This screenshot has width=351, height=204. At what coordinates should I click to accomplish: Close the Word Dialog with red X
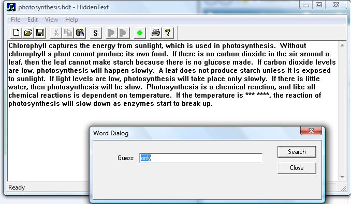[311, 131]
